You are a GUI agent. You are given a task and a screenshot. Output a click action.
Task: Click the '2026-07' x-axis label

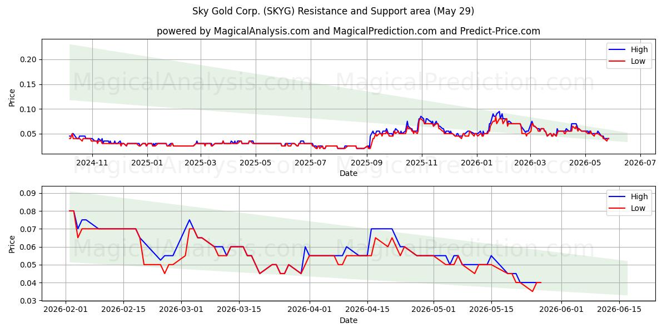click(640, 163)
